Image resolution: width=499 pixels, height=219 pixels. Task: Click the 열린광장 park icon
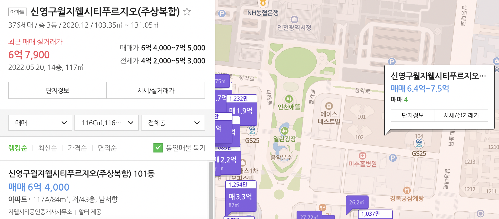(x=284, y=131)
